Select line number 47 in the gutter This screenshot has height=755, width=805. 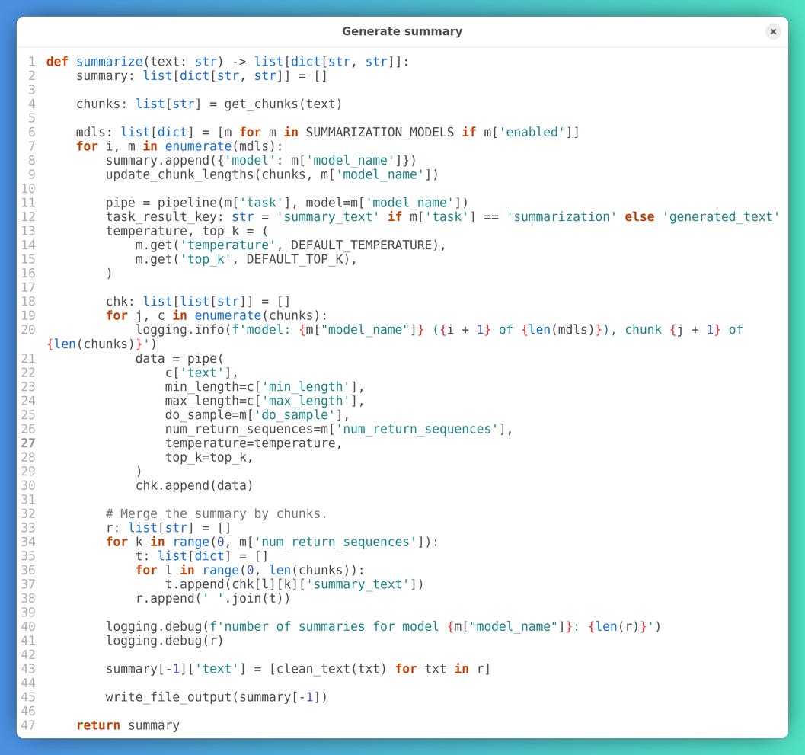[x=28, y=725]
